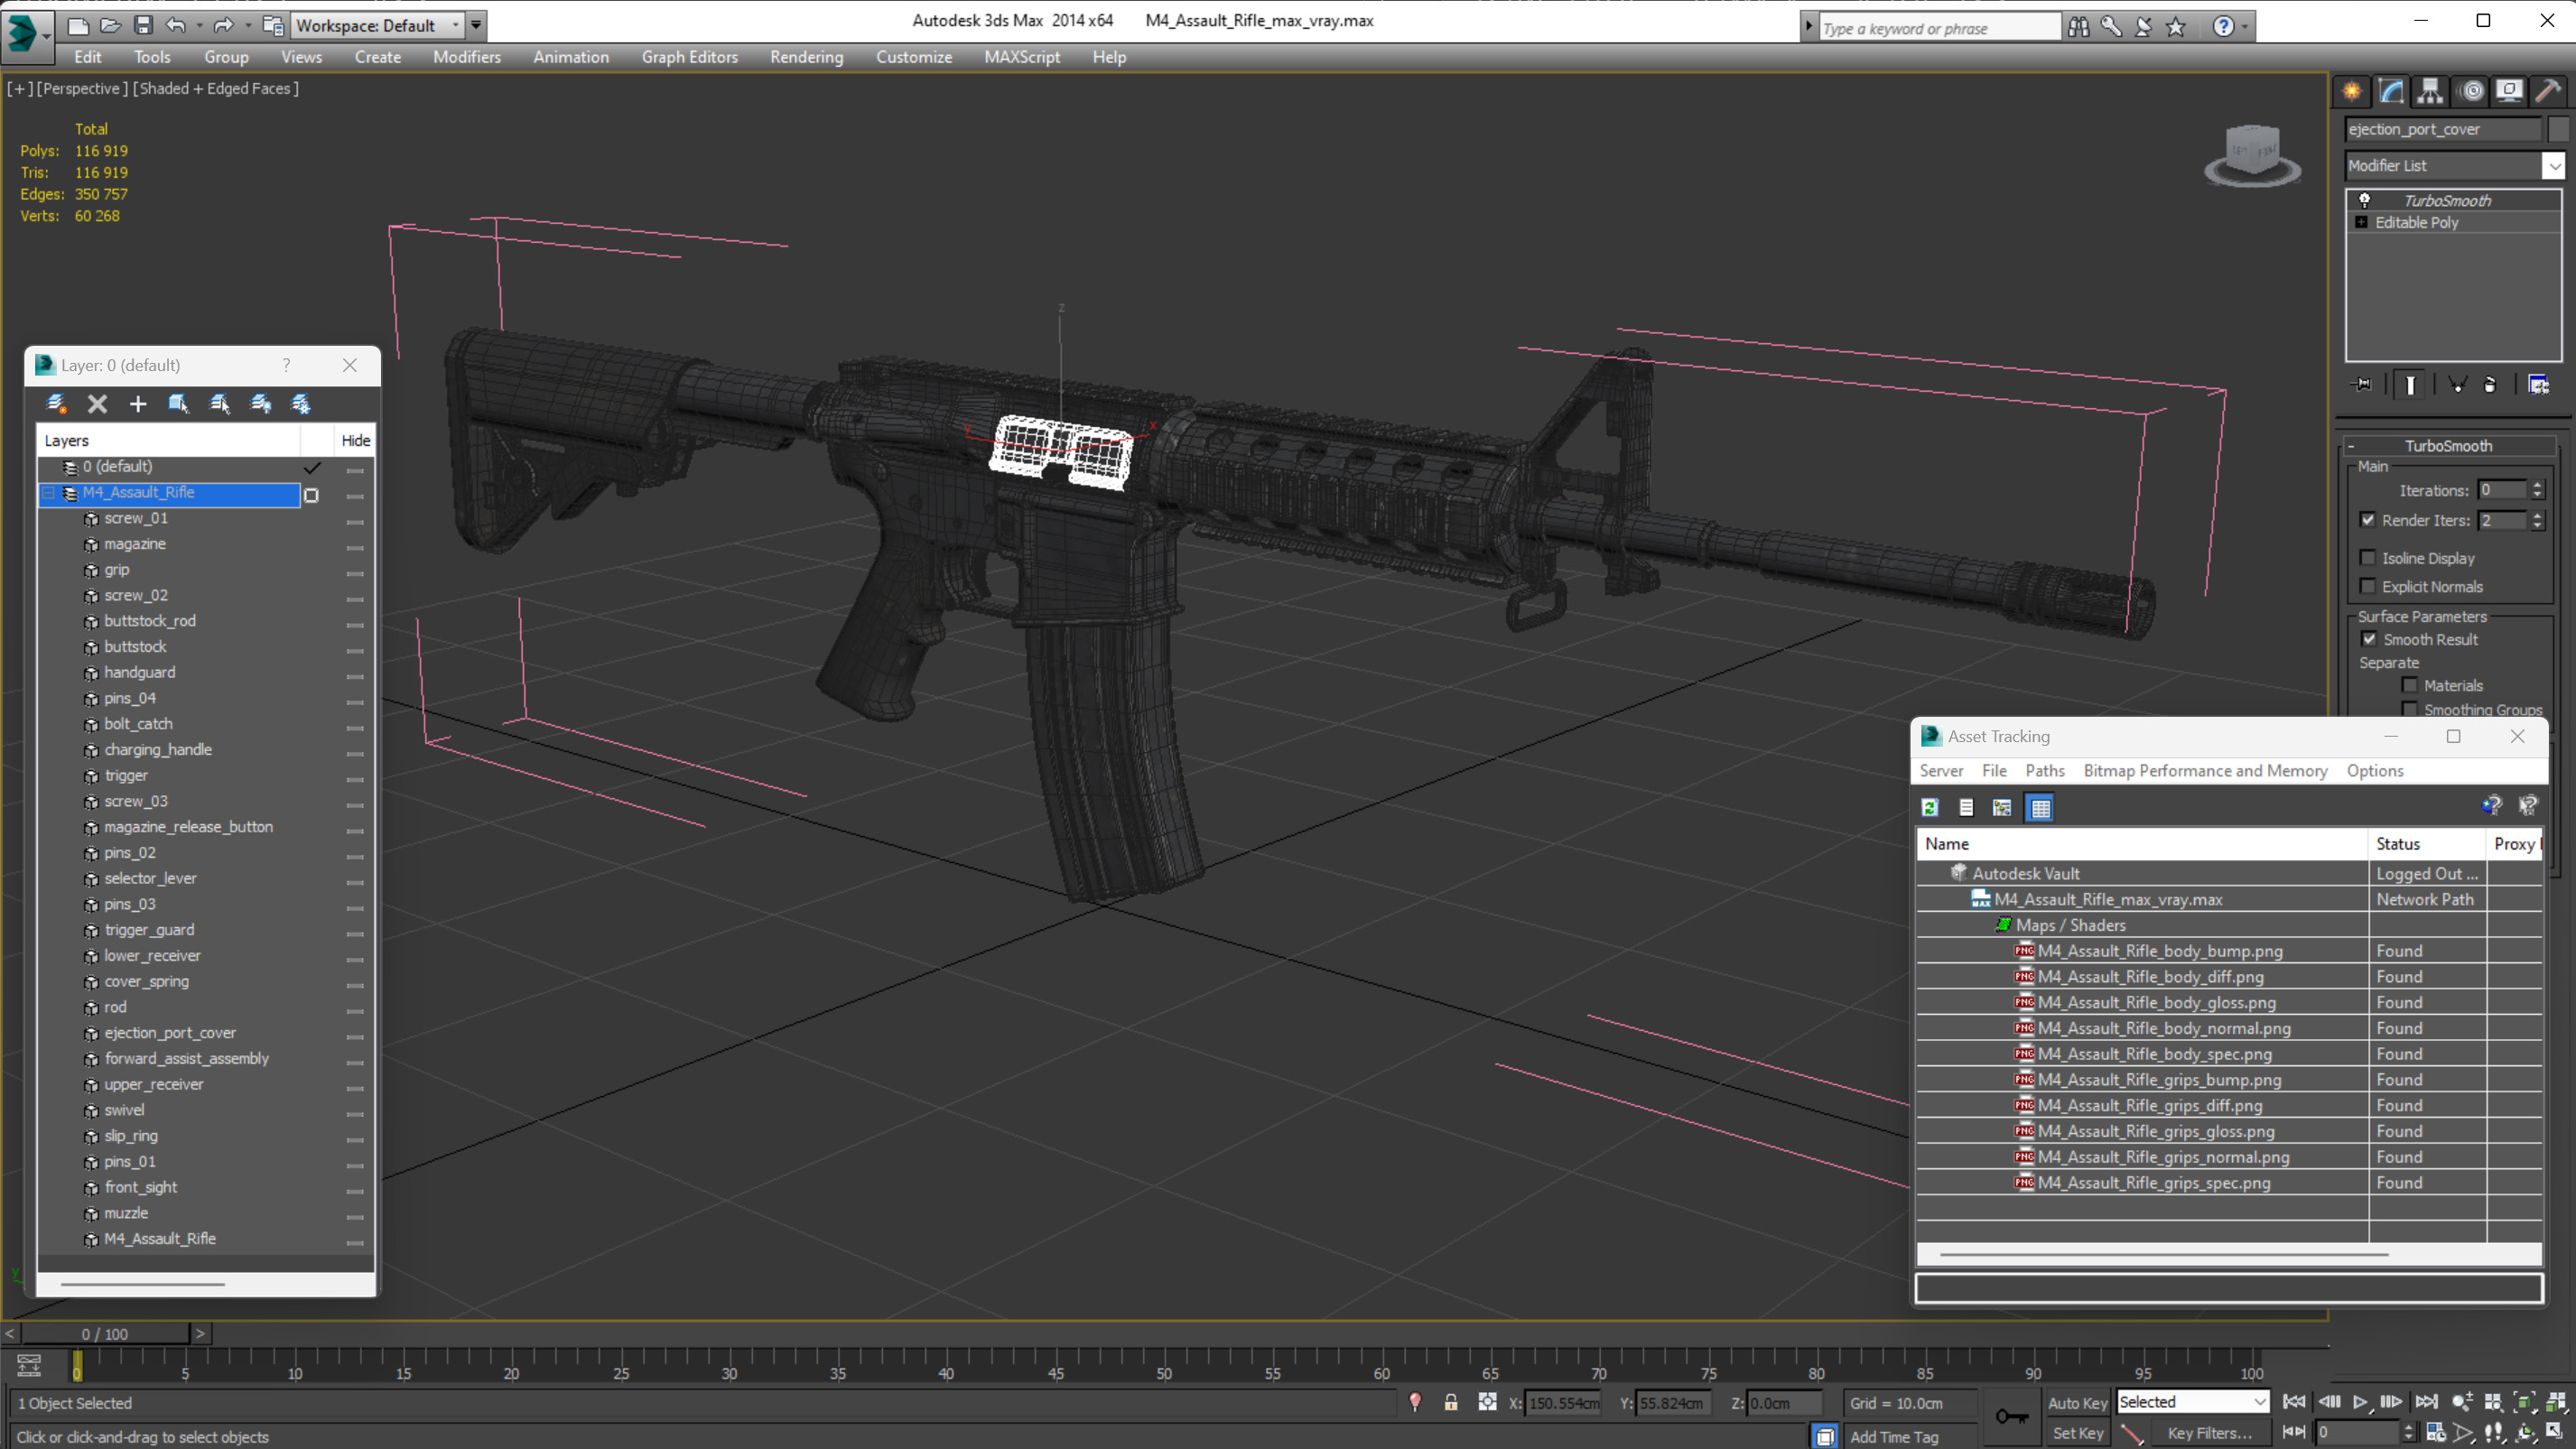Toggle Smooth Result checkbox
2576x1449 pixels.
(2368, 639)
